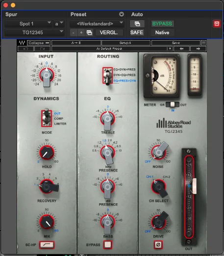Screen dimensions: 224x256
Task: Click the Native button
Action: (x=162, y=33)
